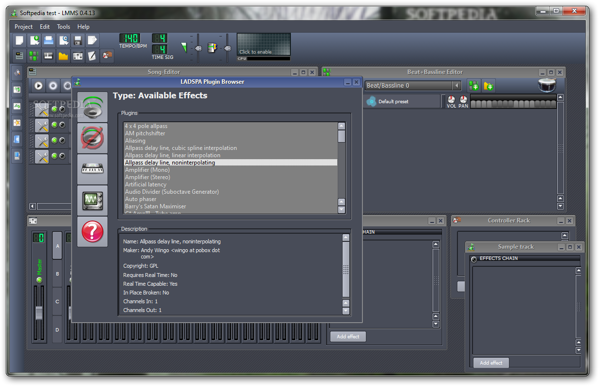Show the FX Mixer toolbar icon
The width and height of the screenshot is (599, 386).
pyautogui.click(x=78, y=56)
